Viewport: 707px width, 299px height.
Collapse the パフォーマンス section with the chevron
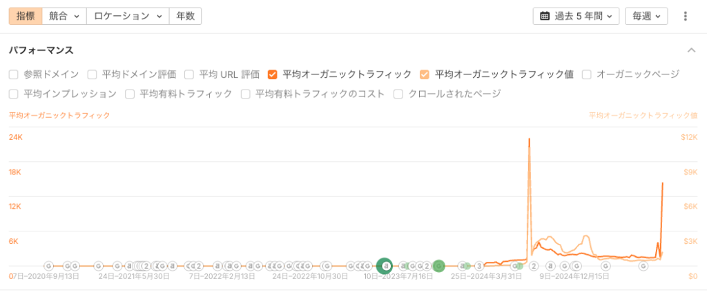[x=691, y=50]
